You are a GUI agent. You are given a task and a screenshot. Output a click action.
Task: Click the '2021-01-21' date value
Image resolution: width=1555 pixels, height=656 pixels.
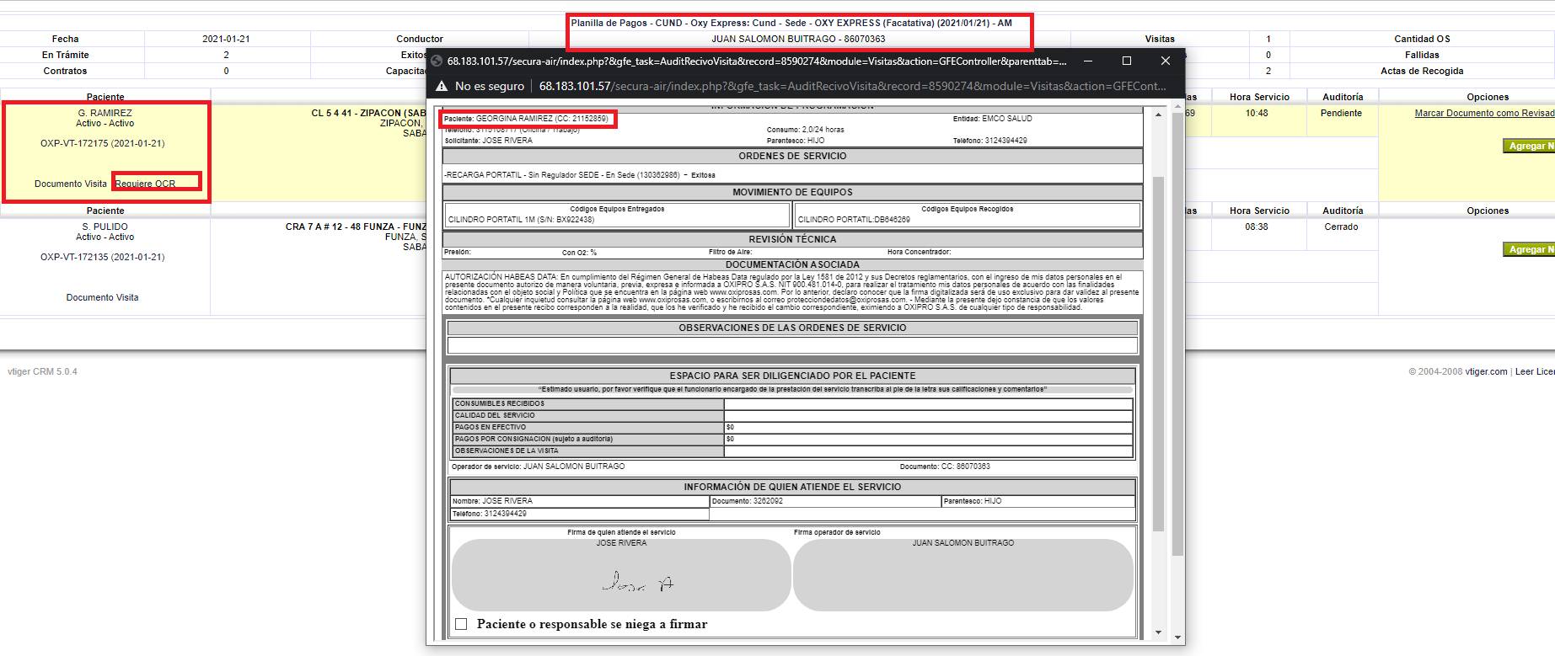tap(226, 39)
